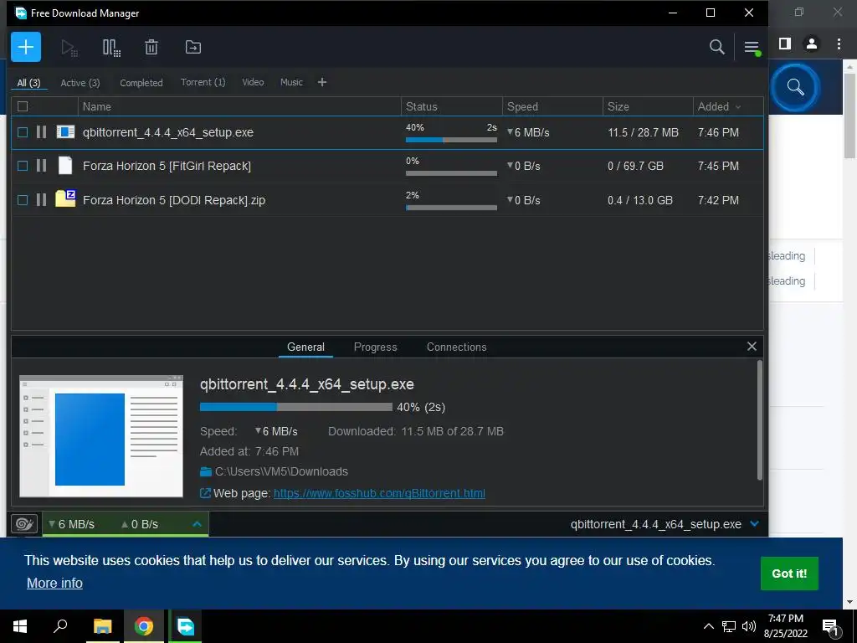
Task: Sort by the Added column header arrow
Action: click(x=738, y=107)
